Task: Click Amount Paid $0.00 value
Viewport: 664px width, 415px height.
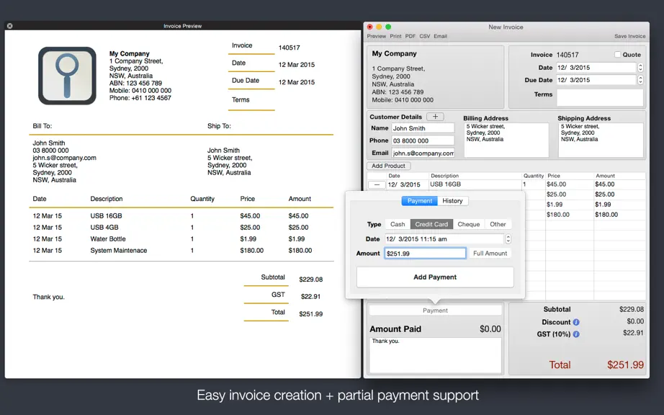Action: click(x=490, y=329)
